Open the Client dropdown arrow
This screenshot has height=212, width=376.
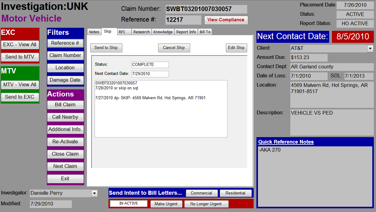[370, 48]
